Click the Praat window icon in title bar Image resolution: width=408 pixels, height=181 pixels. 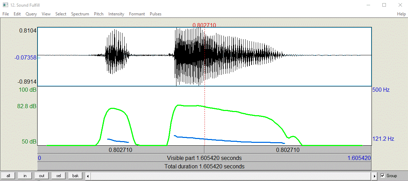[x=5, y=5]
